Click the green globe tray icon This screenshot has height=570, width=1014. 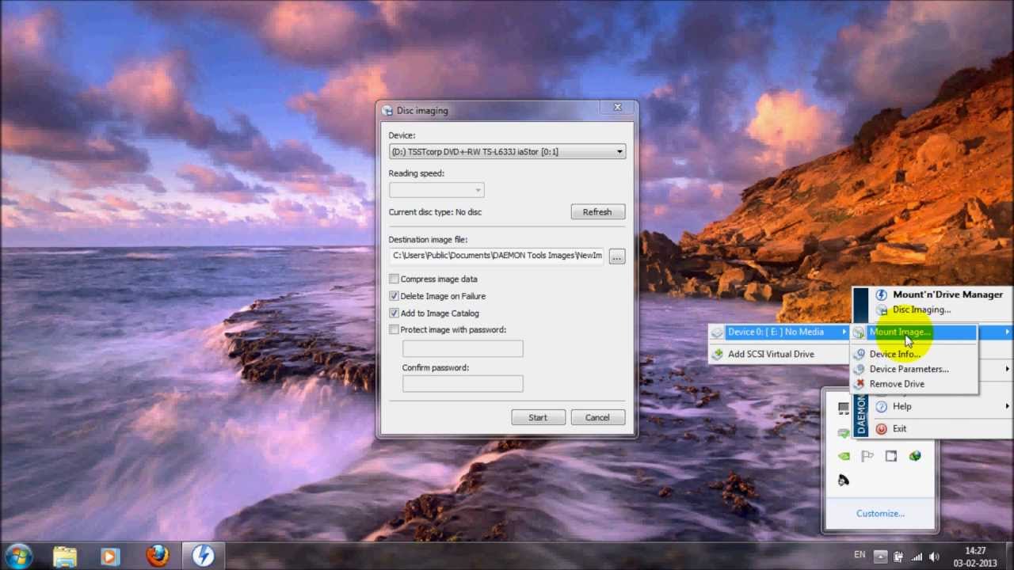(x=915, y=456)
